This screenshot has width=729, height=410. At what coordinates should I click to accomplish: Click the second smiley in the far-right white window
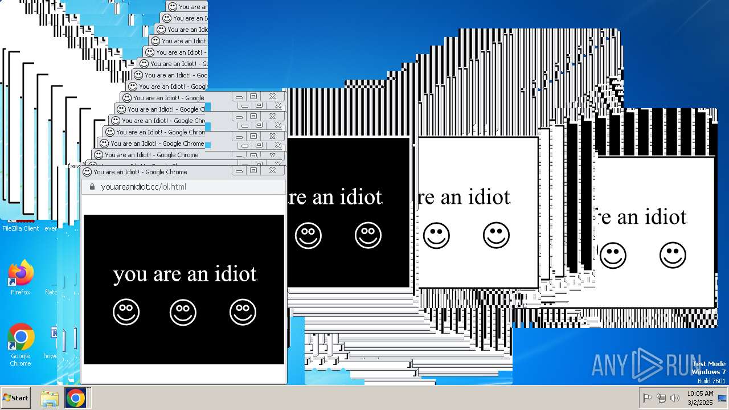673,255
